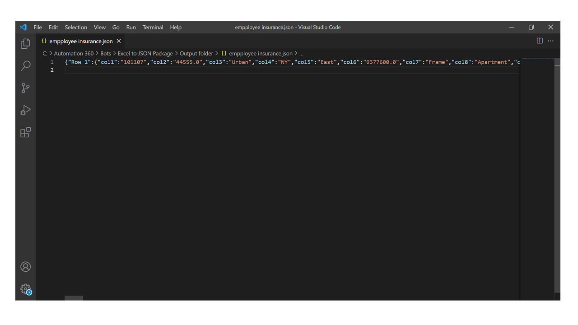The height and width of the screenshot is (325, 578).
Task: Open the Source Control view icon
Action: point(26,88)
